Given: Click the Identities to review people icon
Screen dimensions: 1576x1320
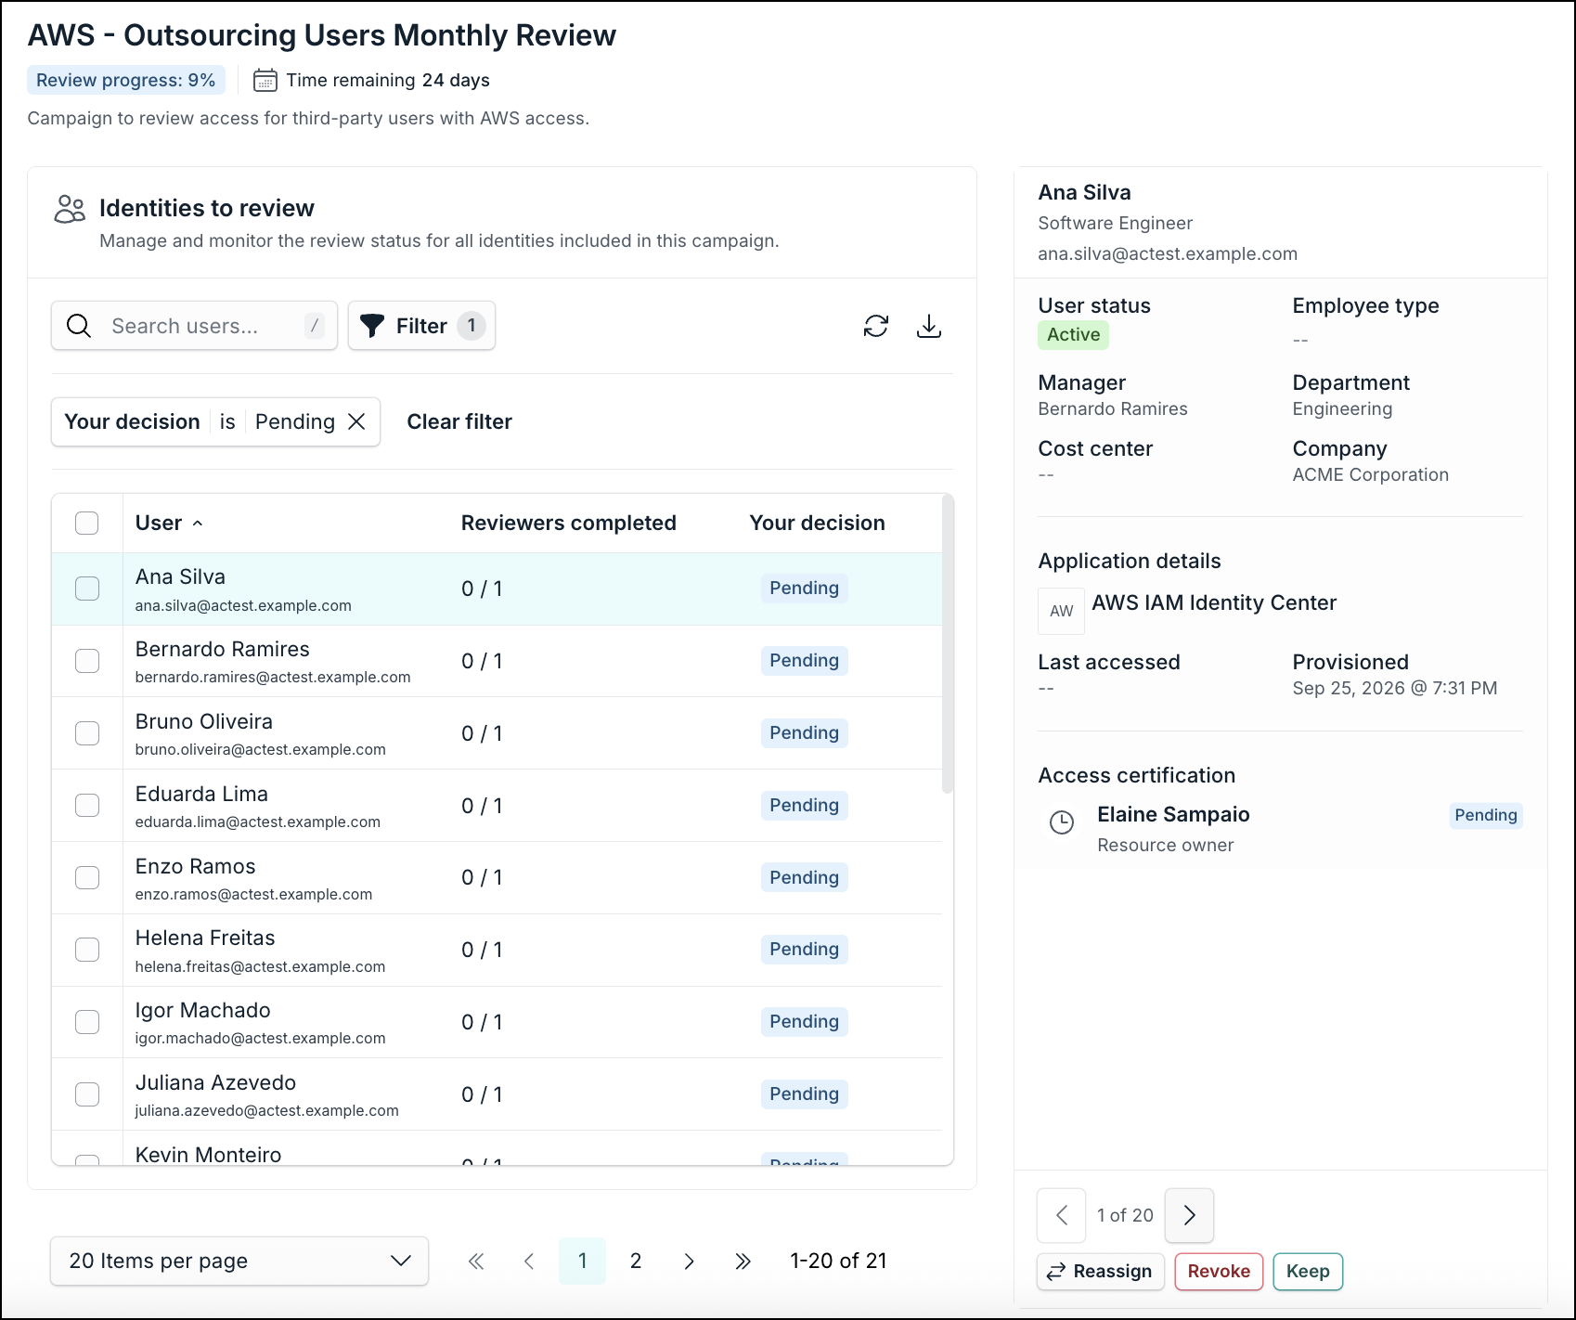Looking at the screenshot, I should 70,209.
